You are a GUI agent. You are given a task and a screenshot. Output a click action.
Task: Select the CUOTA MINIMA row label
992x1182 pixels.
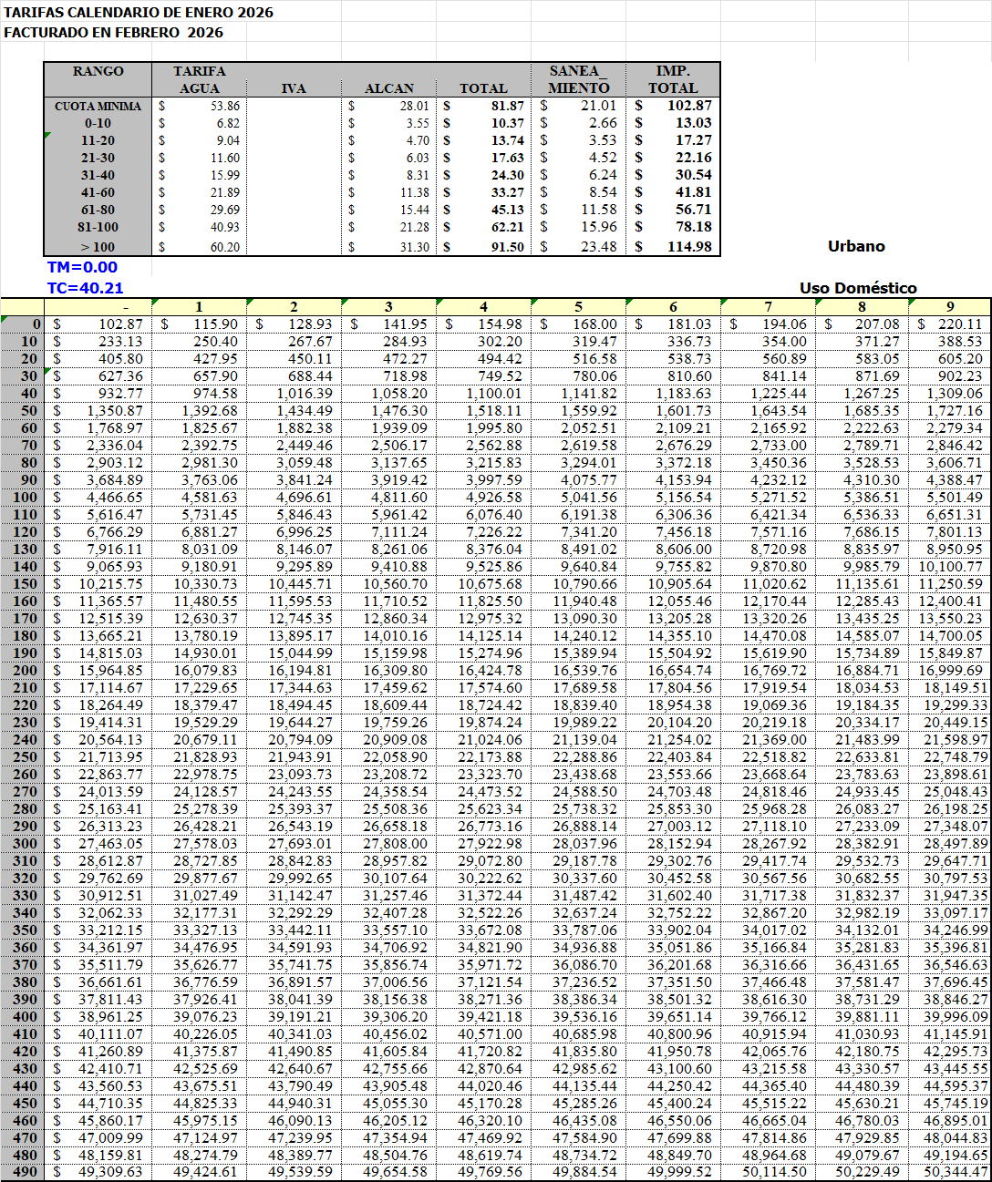[98, 106]
